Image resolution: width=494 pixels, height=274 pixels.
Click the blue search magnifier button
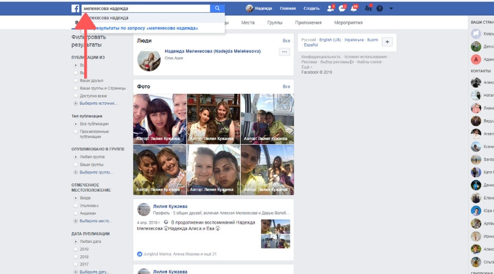tap(217, 9)
